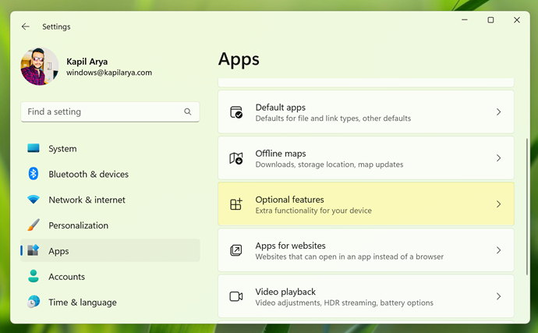Click chevron on Apps for websites row
Viewport: 538px width, 333px height.
(x=498, y=250)
